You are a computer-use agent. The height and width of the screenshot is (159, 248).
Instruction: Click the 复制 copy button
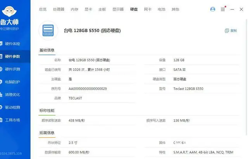(231, 31)
